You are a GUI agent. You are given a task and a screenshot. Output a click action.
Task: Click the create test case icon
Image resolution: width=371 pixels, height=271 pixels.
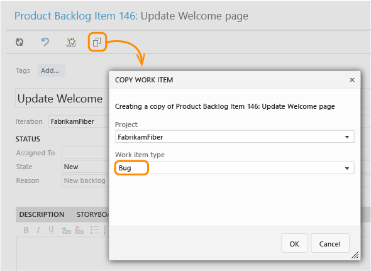point(71,42)
